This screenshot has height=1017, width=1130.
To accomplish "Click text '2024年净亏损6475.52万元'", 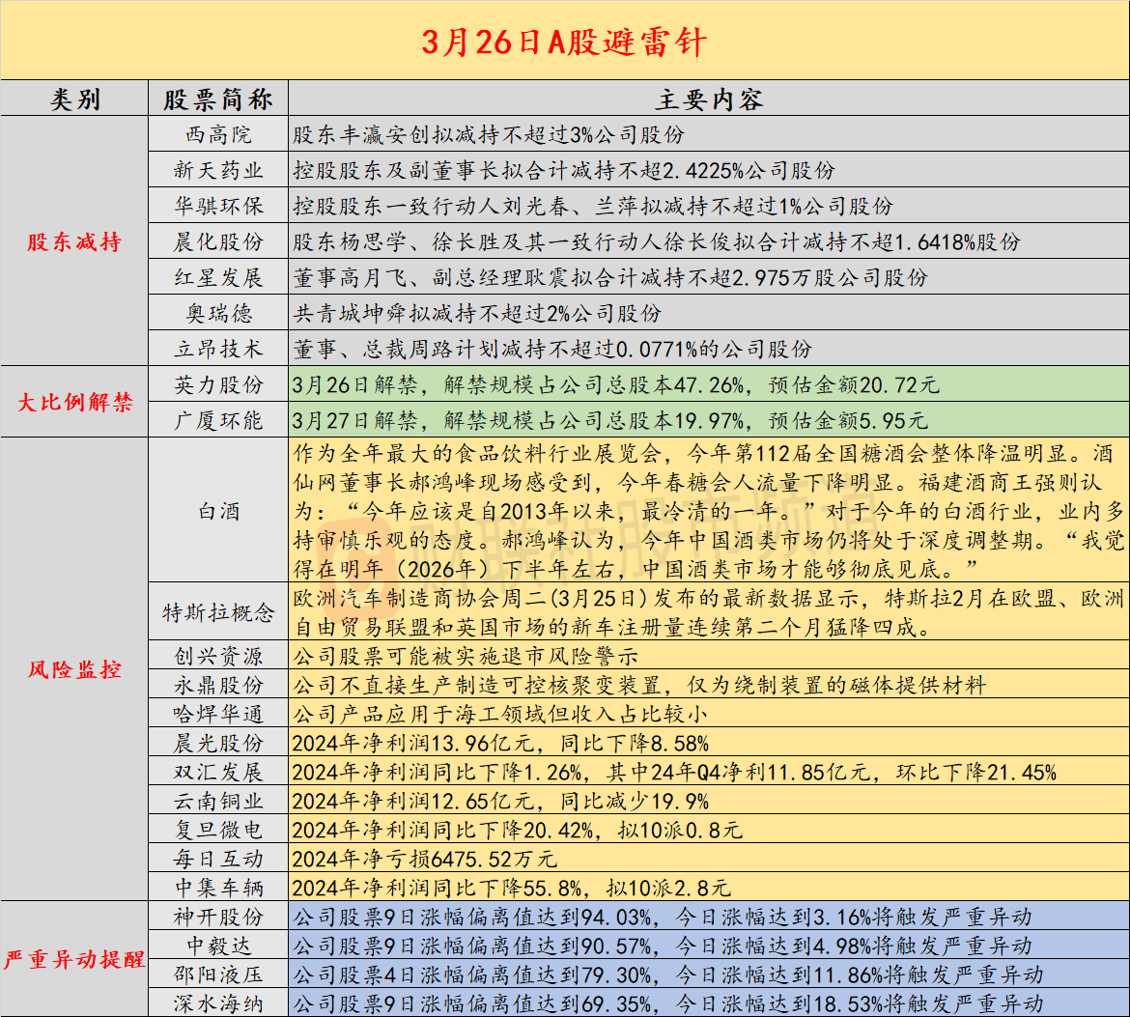I will point(424,859).
